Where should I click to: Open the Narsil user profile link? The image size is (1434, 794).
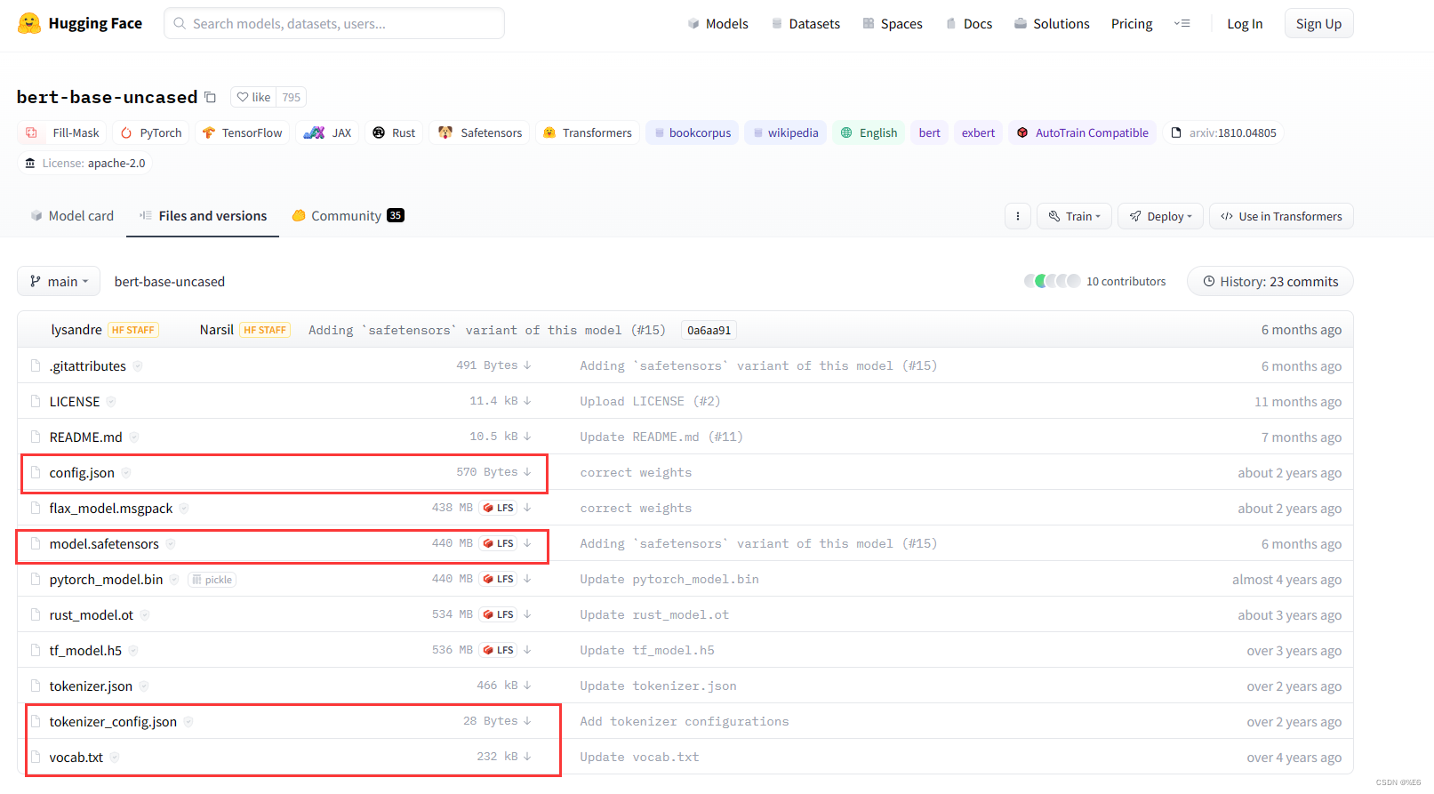(216, 330)
